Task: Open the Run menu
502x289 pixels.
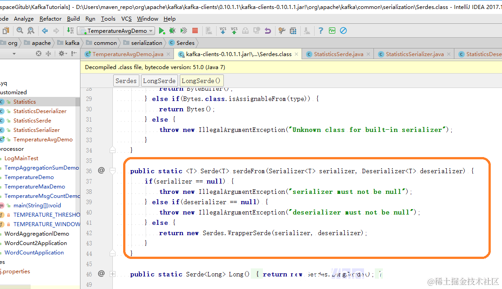Action: 90,19
